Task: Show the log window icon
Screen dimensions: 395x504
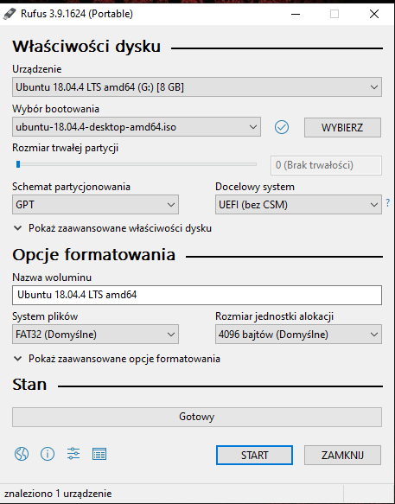Action: [99, 454]
